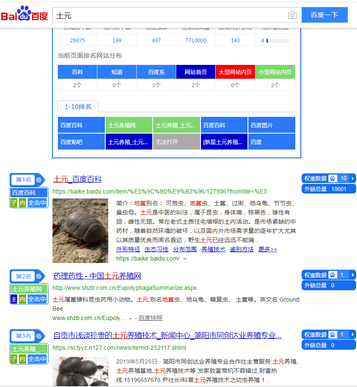Expand dropdown arrow beside https://baike.baidu.com/
357x387 pixels.
185,259
